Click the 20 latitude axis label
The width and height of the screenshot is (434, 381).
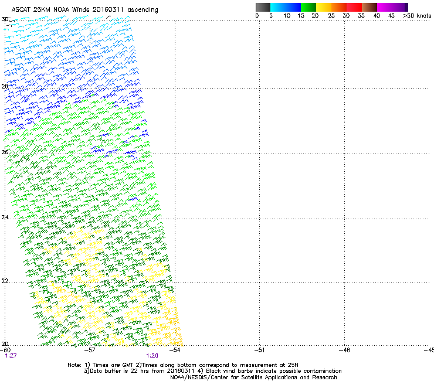(x=5, y=343)
